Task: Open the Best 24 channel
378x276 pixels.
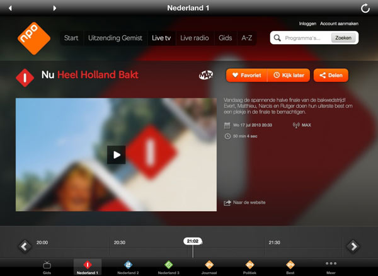Action: point(290,268)
